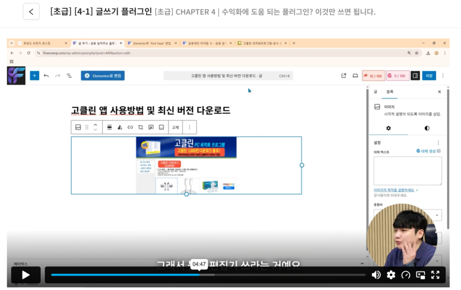The width and height of the screenshot is (461, 290).
Task: Open block alignment option
Action: point(109,127)
